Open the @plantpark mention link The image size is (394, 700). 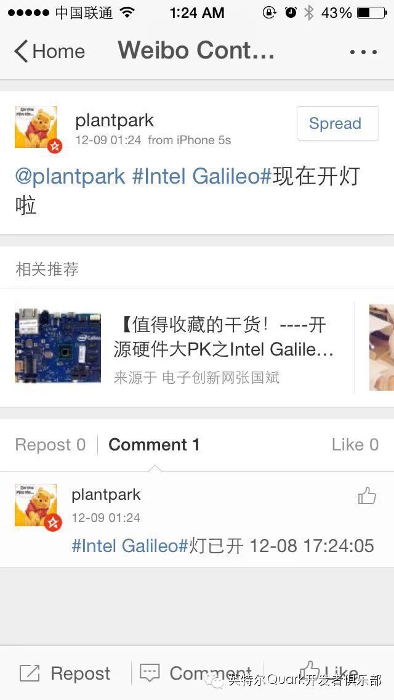click(x=70, y=177)
